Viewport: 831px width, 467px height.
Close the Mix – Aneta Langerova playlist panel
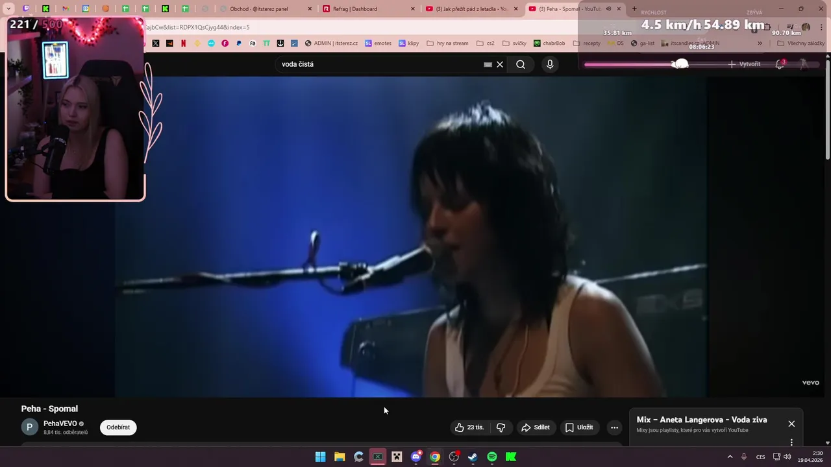point(791,424)
